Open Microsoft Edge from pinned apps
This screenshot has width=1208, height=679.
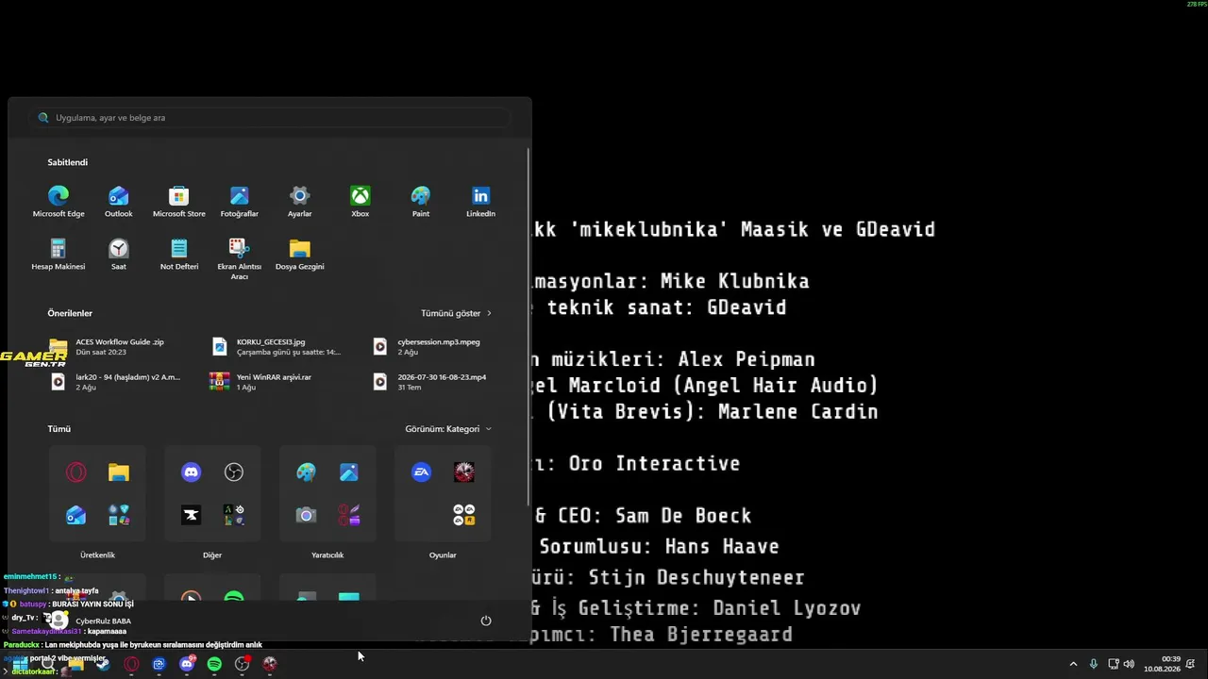pyautogui.click(x=59, y=201)
